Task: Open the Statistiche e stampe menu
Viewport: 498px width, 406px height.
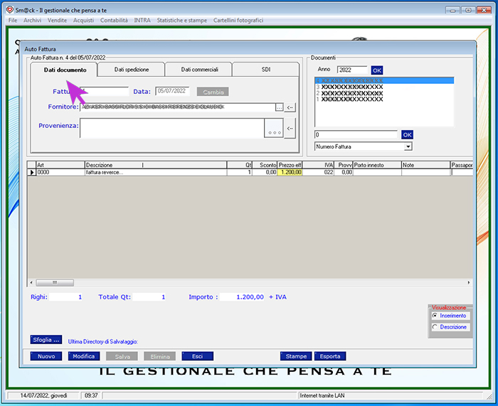Action: coord(182,21)
